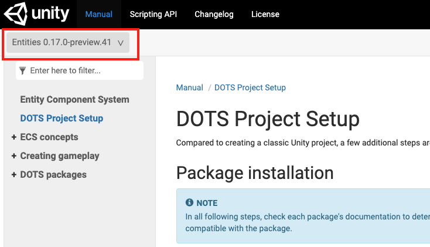Open the Entities 0.17.0-preview.41 version dropdown

[68, 42]
